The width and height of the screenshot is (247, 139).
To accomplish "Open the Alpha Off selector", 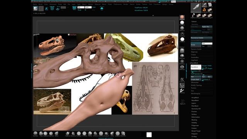I will click(x=183, y=102).
